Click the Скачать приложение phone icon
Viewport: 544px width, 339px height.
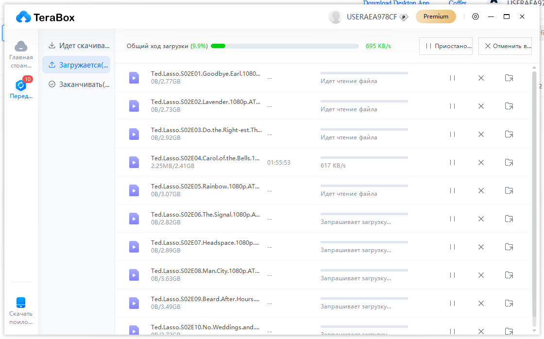(21, 303)
